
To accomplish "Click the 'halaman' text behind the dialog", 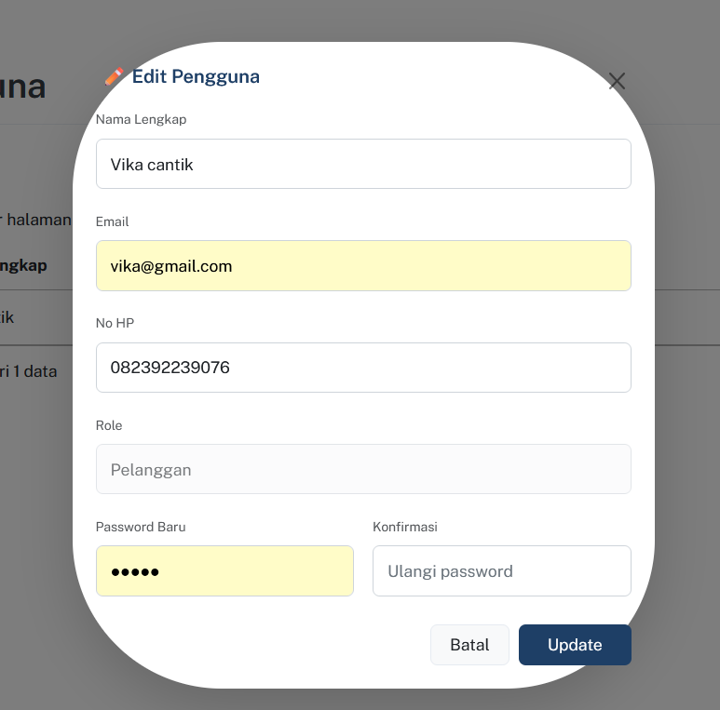I will pyautogui.click(x=38, y=220).
